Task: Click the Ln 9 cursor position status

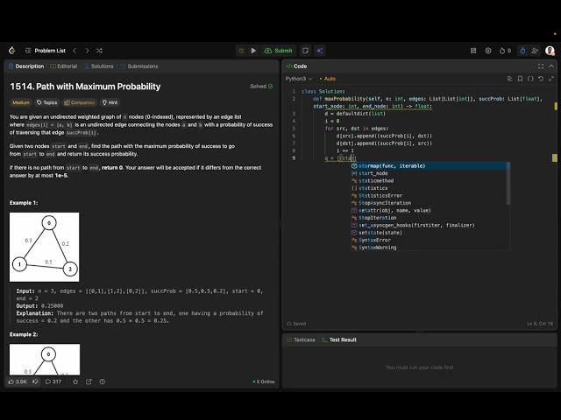Action: [540, 324]
